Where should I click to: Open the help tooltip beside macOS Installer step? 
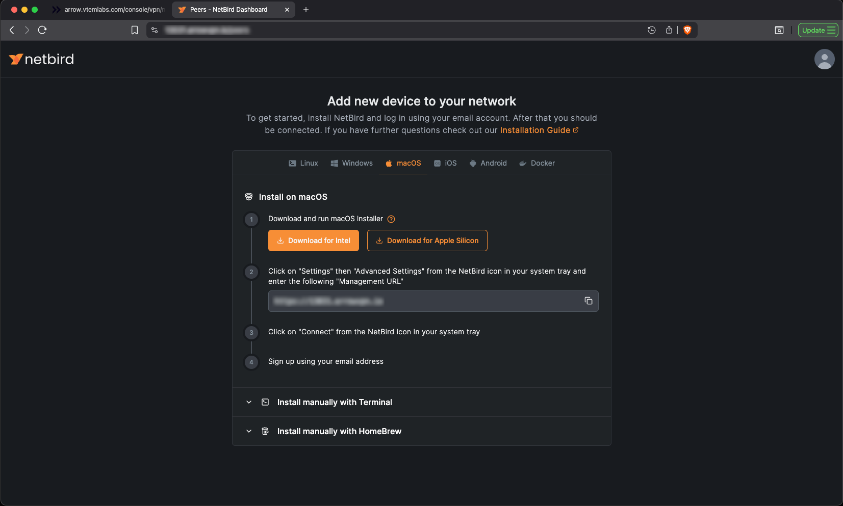(391, 219)
